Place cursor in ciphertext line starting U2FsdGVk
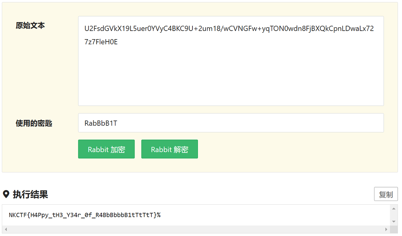The width and height of the screenshot is (402, 236). [x=229, y=29]
